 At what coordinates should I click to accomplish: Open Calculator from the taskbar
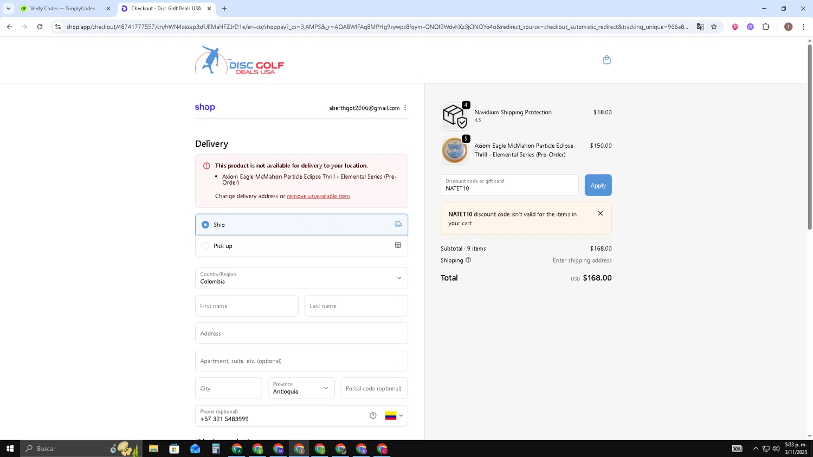click(x=216, y=448)
